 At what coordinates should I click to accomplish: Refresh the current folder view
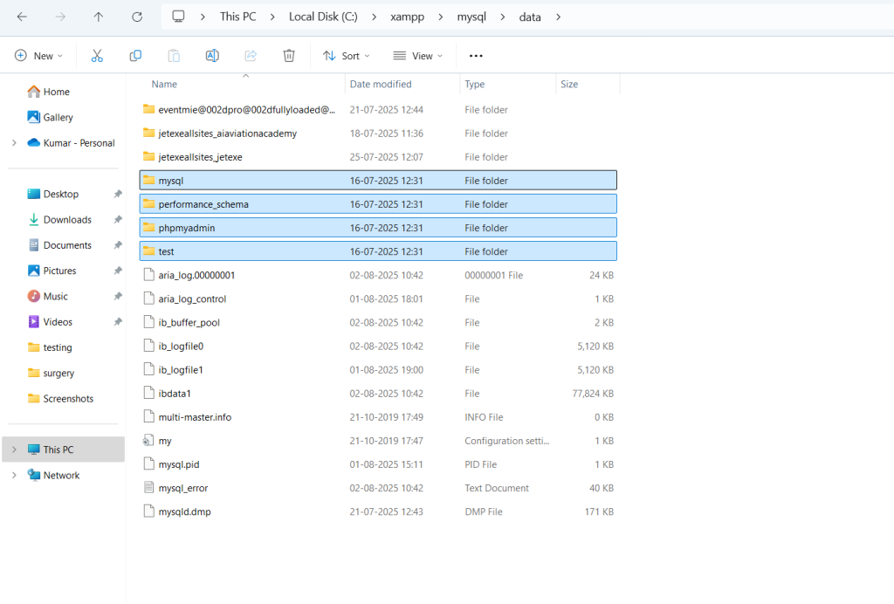point(137,17)
